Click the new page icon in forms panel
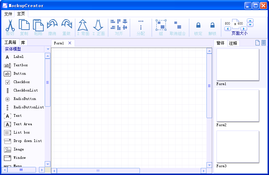Screen dimensions: 269x175 coord(257,43)
